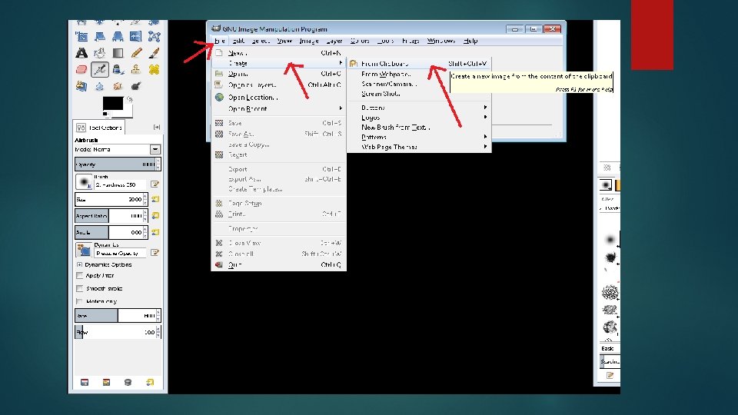This screenshot has width=738, height=415.
Task: Select the Heal tool
Action: tap(154, 70)
